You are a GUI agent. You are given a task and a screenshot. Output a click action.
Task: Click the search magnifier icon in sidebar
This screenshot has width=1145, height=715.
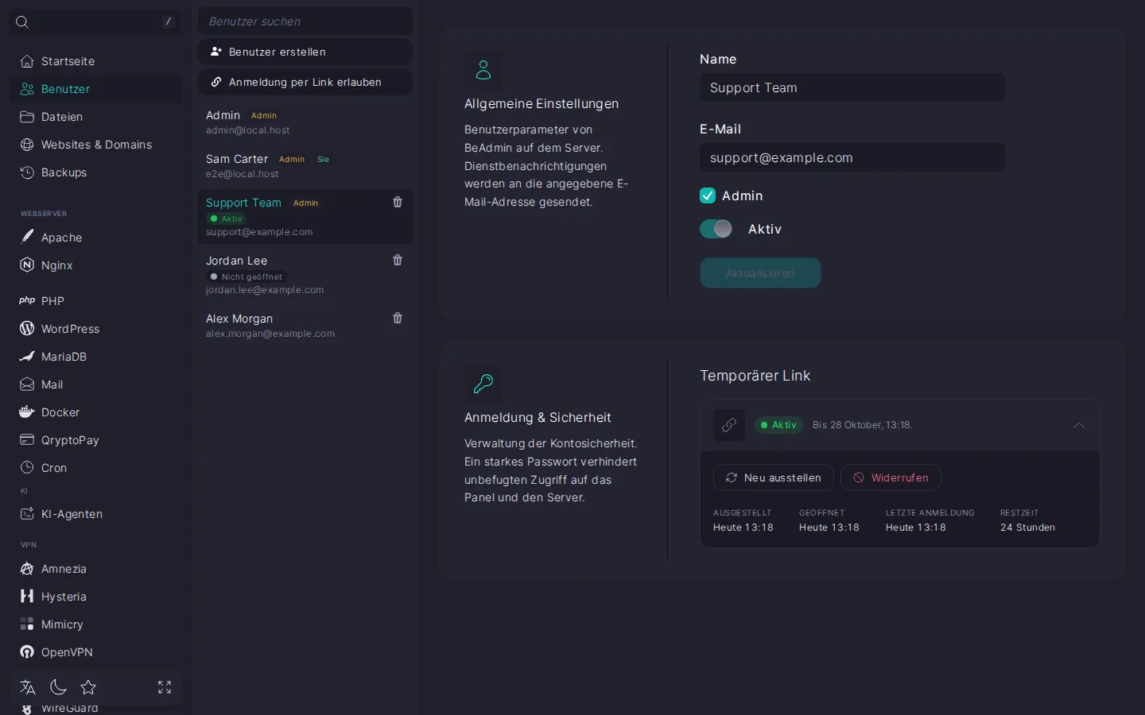click(22, 22)
